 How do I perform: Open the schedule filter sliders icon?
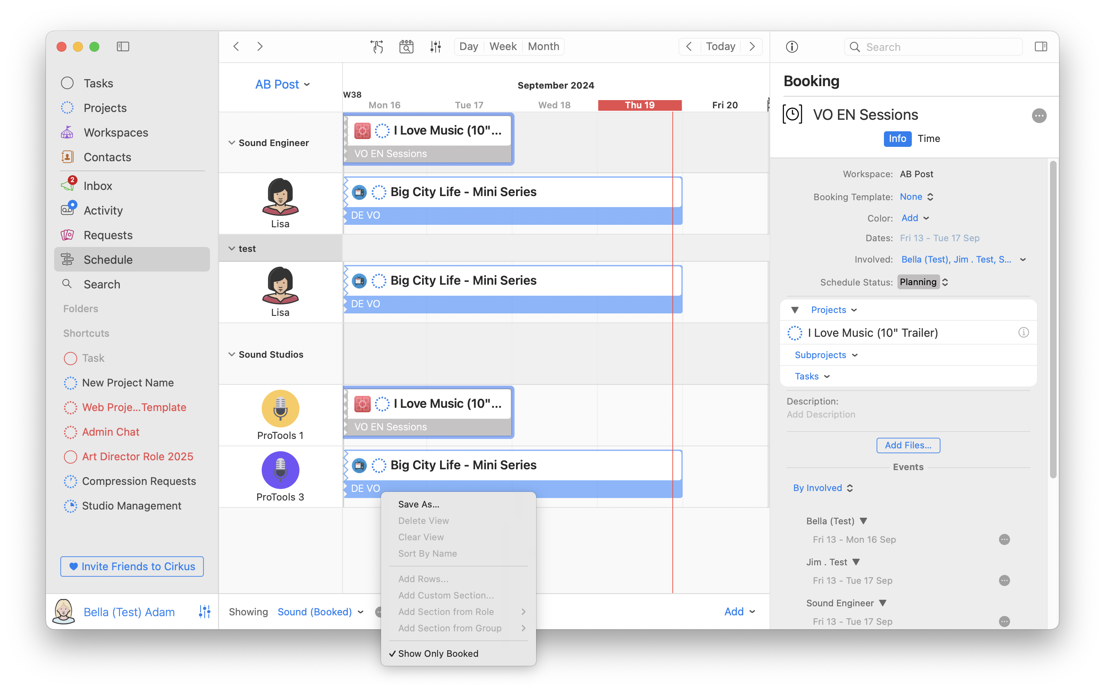[435, 46]
